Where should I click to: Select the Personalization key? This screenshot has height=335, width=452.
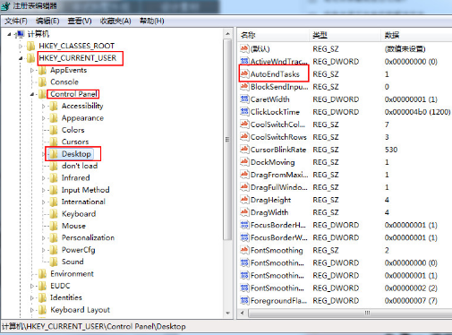pyautogui.click(x=88, y=237)
